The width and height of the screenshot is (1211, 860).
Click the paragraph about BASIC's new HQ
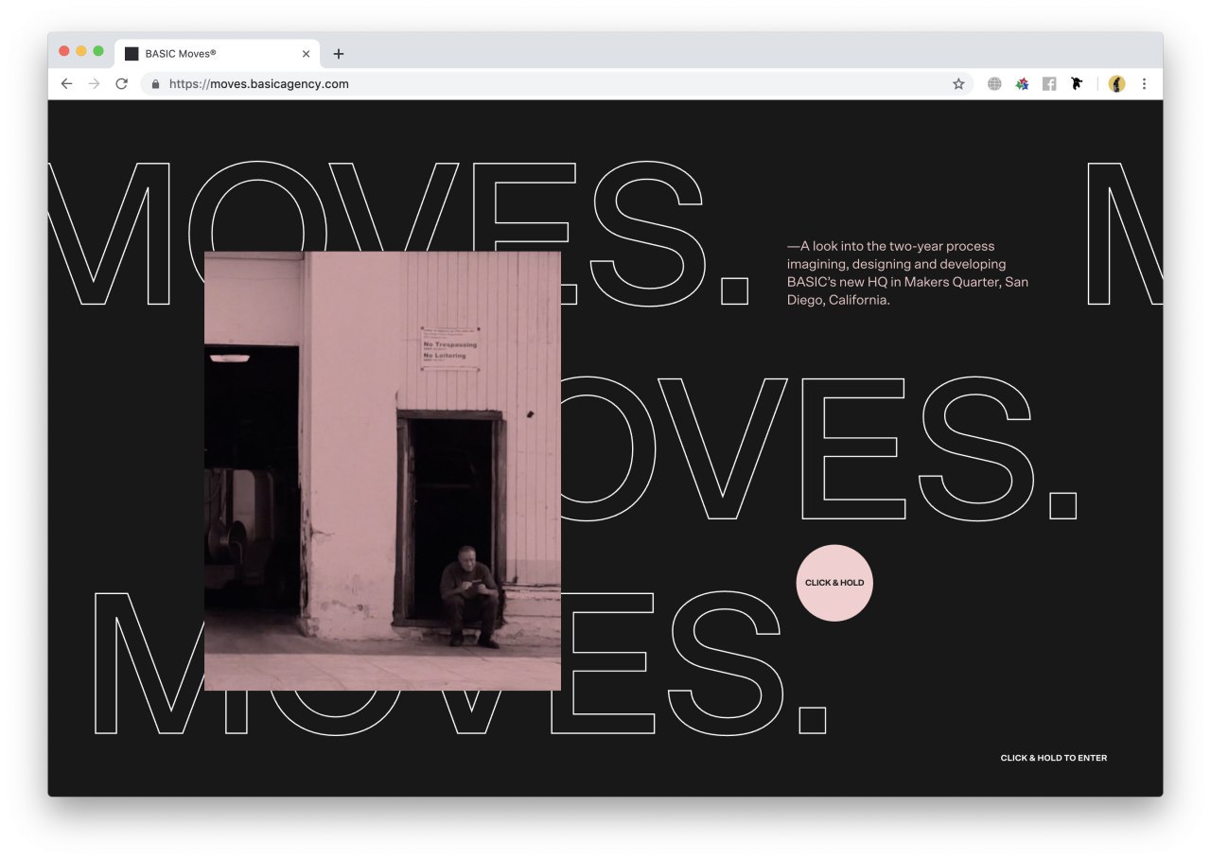(907, 273)
